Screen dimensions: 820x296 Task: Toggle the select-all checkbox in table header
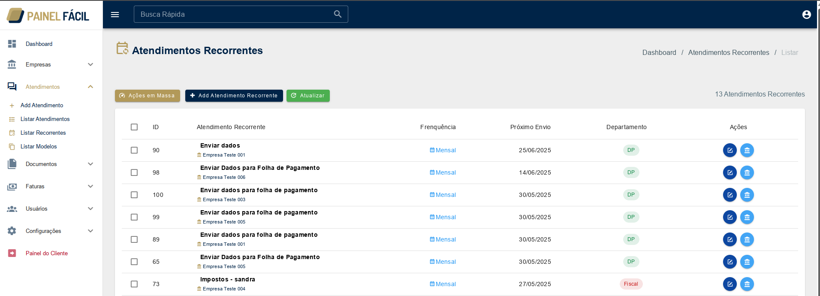click(x=134, y=127)
